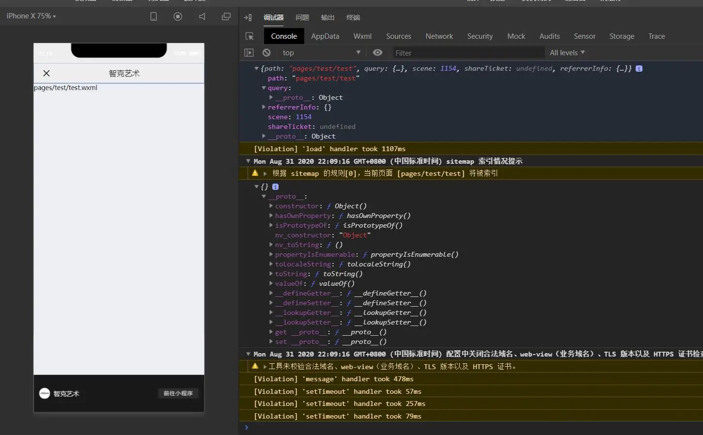Expand __proto__: Object below shareTicket

264,136
